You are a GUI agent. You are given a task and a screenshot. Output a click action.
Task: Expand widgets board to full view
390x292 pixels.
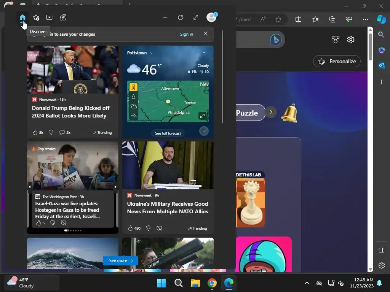pyautogui.click(x=196, y=17)
